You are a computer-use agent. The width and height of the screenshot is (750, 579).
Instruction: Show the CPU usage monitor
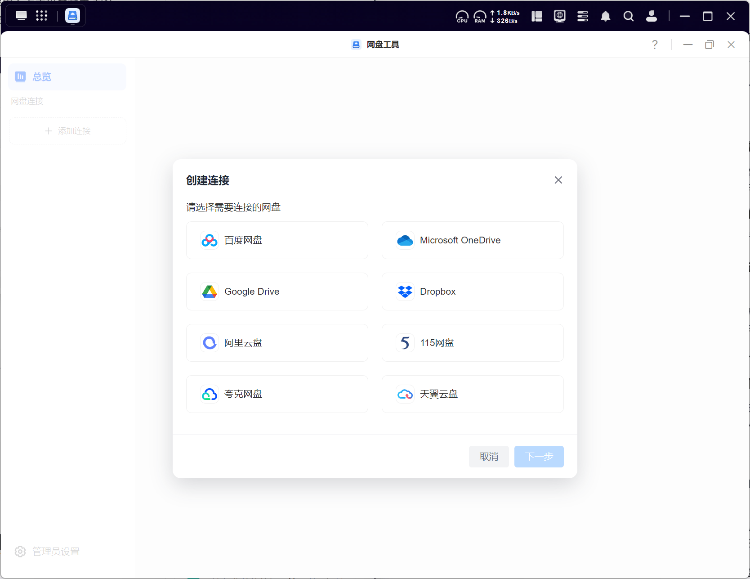point(462,17)
